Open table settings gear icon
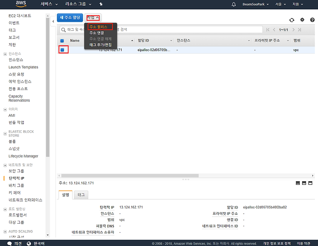 click(302, 20)
